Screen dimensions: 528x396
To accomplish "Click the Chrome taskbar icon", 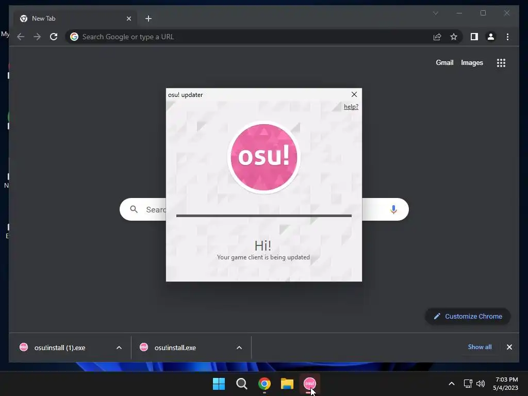I will pos(265,384).
